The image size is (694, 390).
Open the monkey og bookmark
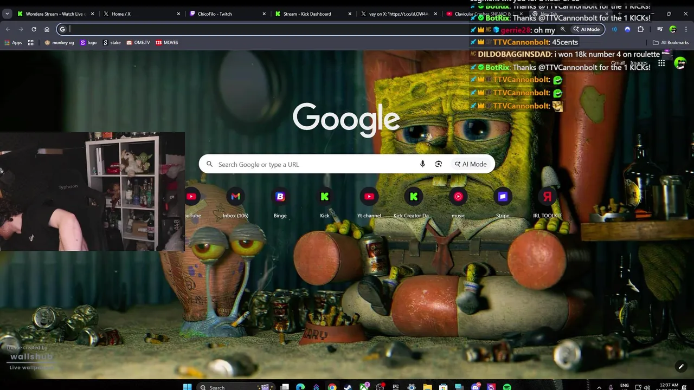point(59,42)
